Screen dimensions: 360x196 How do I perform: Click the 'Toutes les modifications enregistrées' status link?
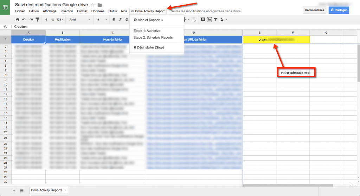tap(205, 11)
